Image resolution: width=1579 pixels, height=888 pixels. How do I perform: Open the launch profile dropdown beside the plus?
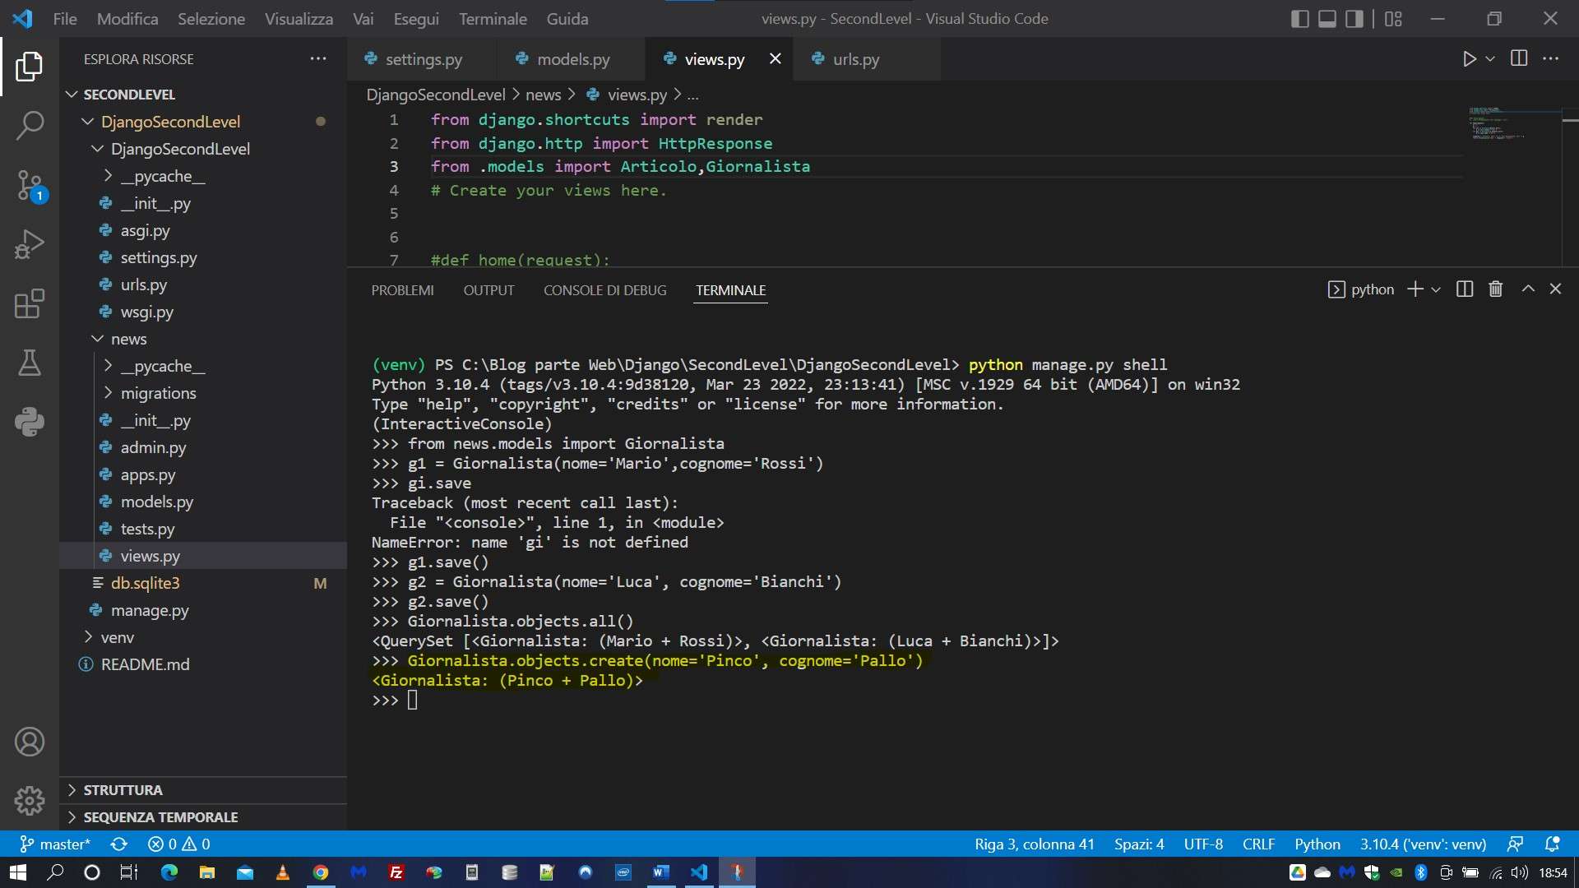[x=1436, y=289]
